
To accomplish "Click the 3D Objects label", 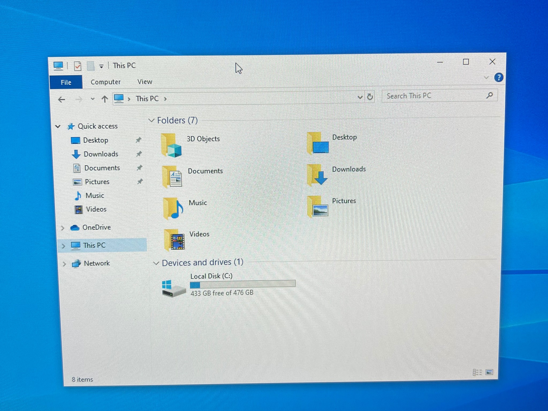I will (203, 139).
